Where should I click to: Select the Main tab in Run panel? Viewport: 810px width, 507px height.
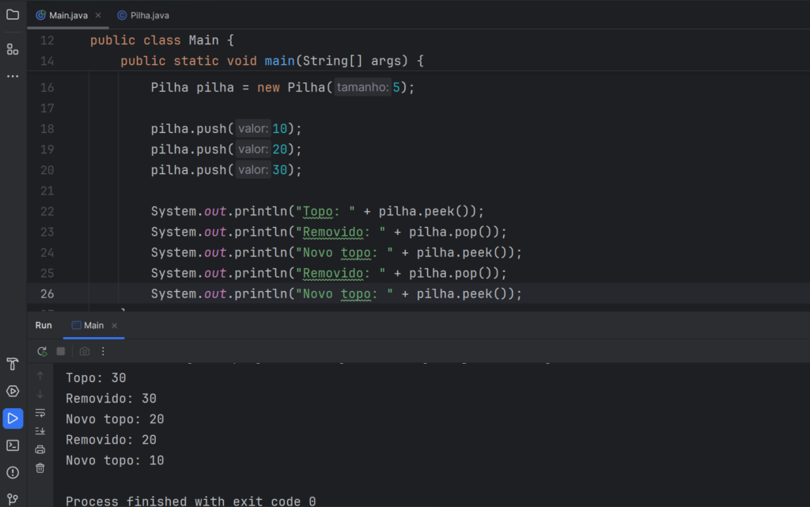[93, 325]
